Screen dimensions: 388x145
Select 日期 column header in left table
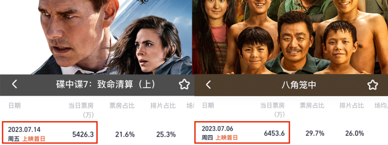click(15, 106)
